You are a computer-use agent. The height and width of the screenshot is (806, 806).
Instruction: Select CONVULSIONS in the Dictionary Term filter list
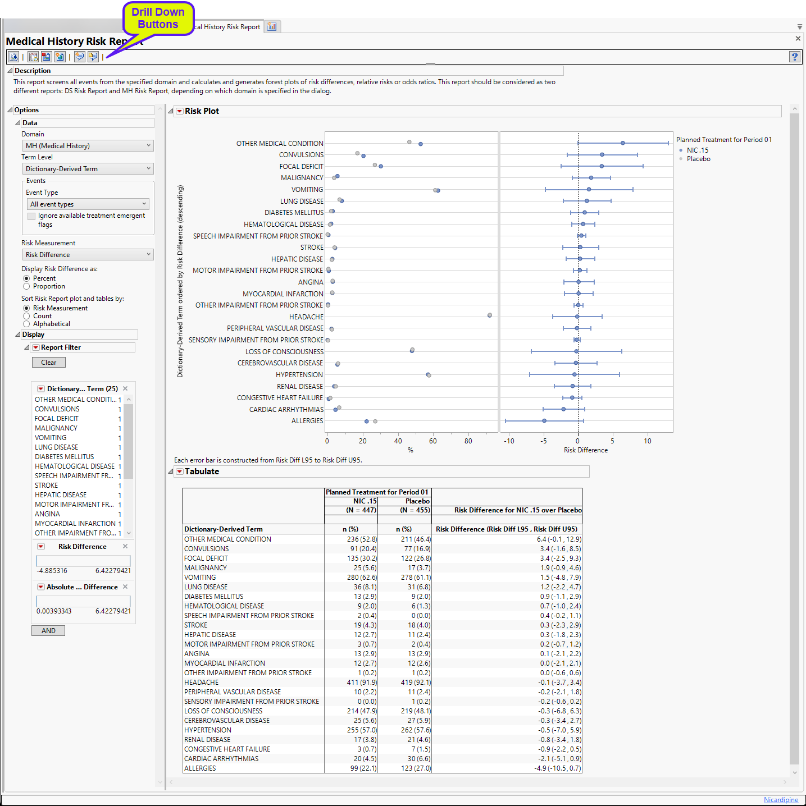pyautogui.click(x=57, y=409)
